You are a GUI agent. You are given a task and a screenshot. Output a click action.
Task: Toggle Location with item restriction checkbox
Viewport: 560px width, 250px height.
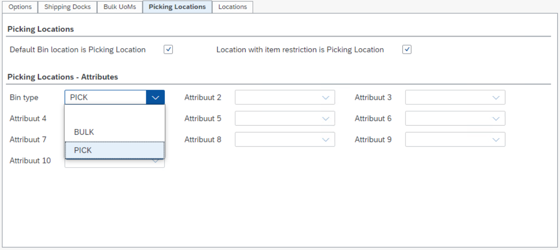[407, 50]
